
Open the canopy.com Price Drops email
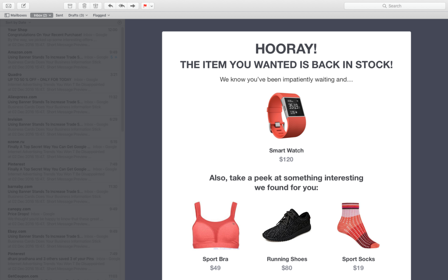pos(62,216)
